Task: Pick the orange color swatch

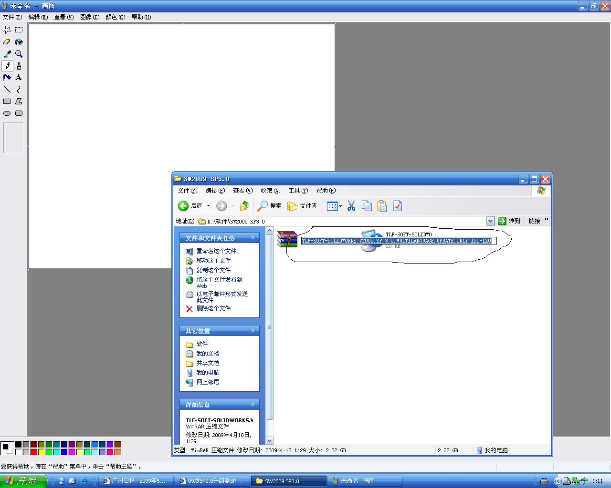Action: coord(117,452)
